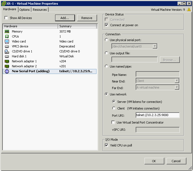
Task: Click the output file path field
Action: coord(135,60)
